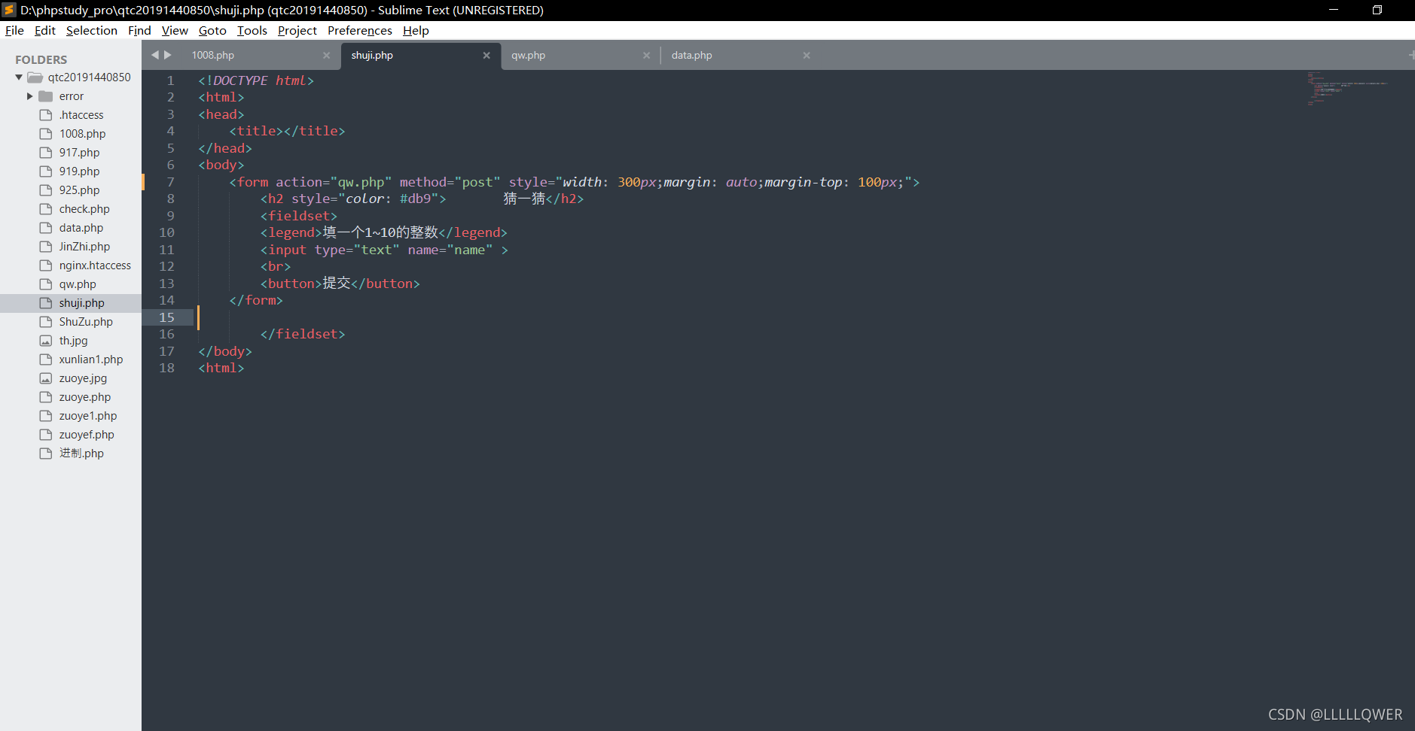Viewport: 1415px width, 731px height.
Task: Minimize the Sublime Text window
Action: (x=1333, y=10)
